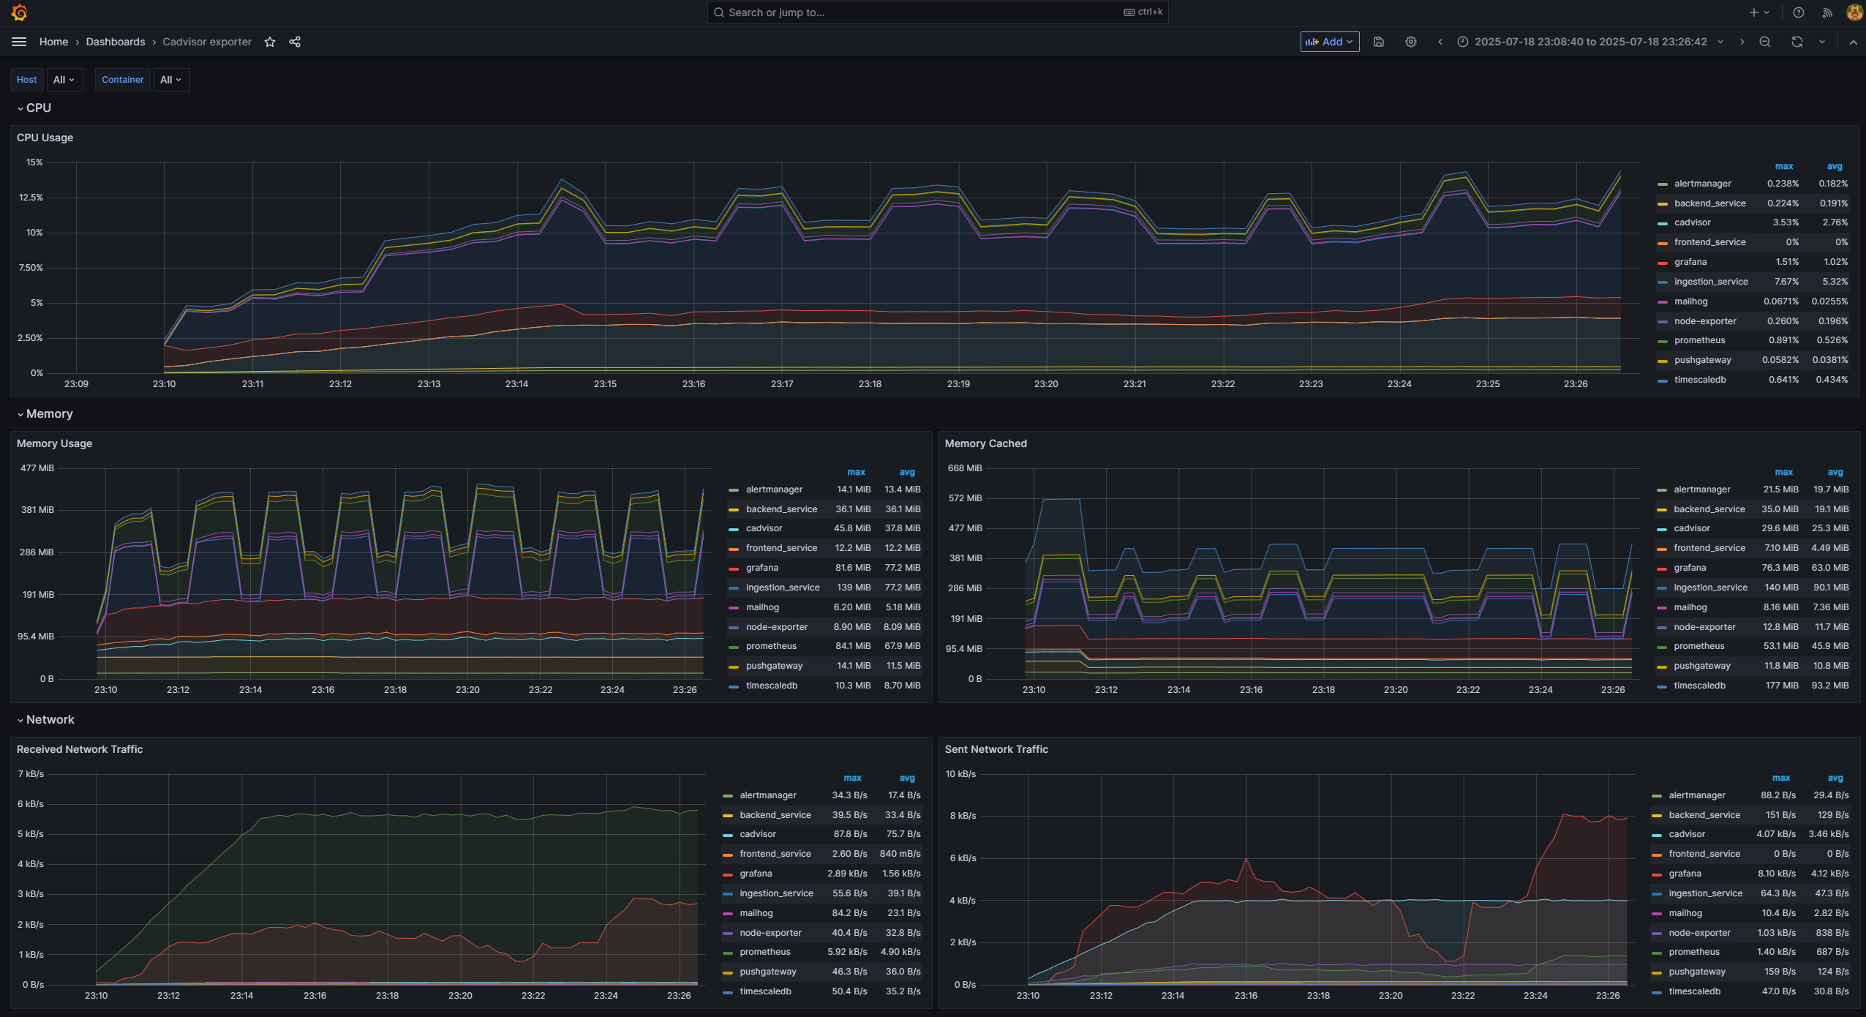This screenshot has height=1017, width=1866.
Task: Open the Host variable dropdown
Action: point(64,80)
